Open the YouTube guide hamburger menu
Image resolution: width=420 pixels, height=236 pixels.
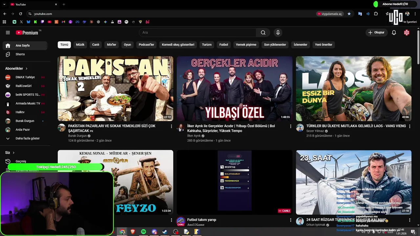[x=8, y=32]
